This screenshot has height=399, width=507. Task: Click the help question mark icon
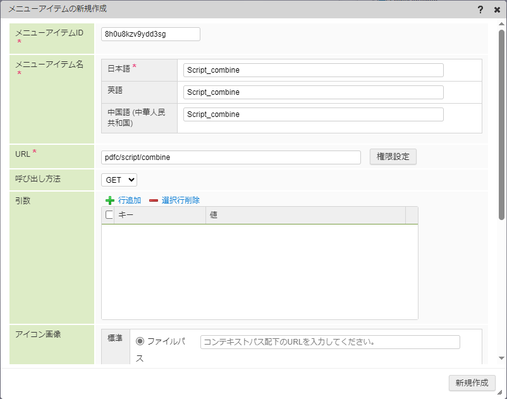click(481, 9)
